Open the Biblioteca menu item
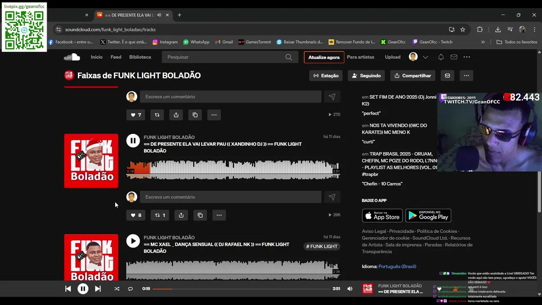This screenshot has width=542, height=305. click(x=140, y=57)
